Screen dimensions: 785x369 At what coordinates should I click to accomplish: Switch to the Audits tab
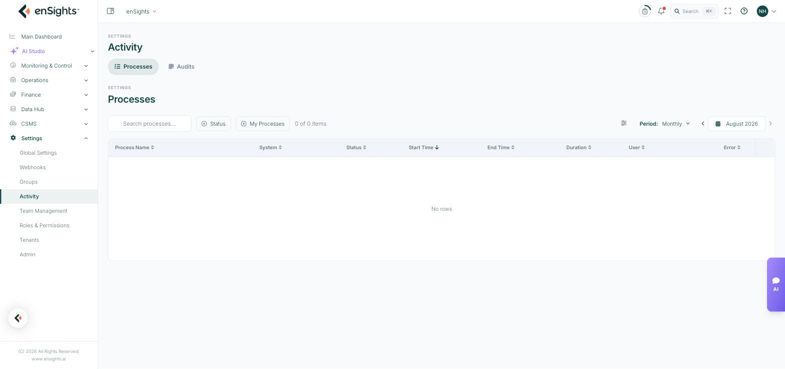(x=181, y=67)
